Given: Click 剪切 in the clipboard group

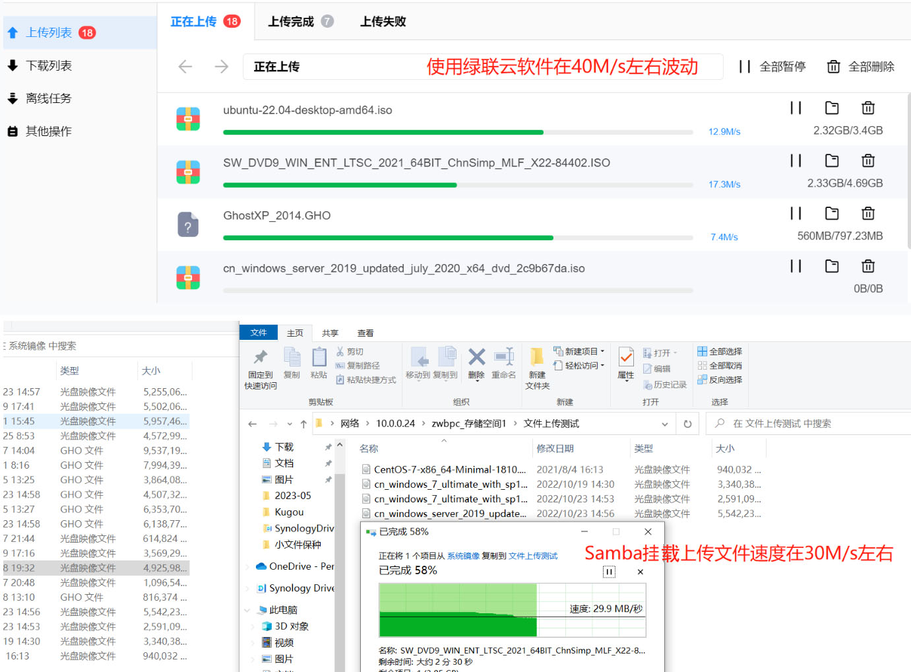Looking at the screenshot, I should tap(350, 352).
